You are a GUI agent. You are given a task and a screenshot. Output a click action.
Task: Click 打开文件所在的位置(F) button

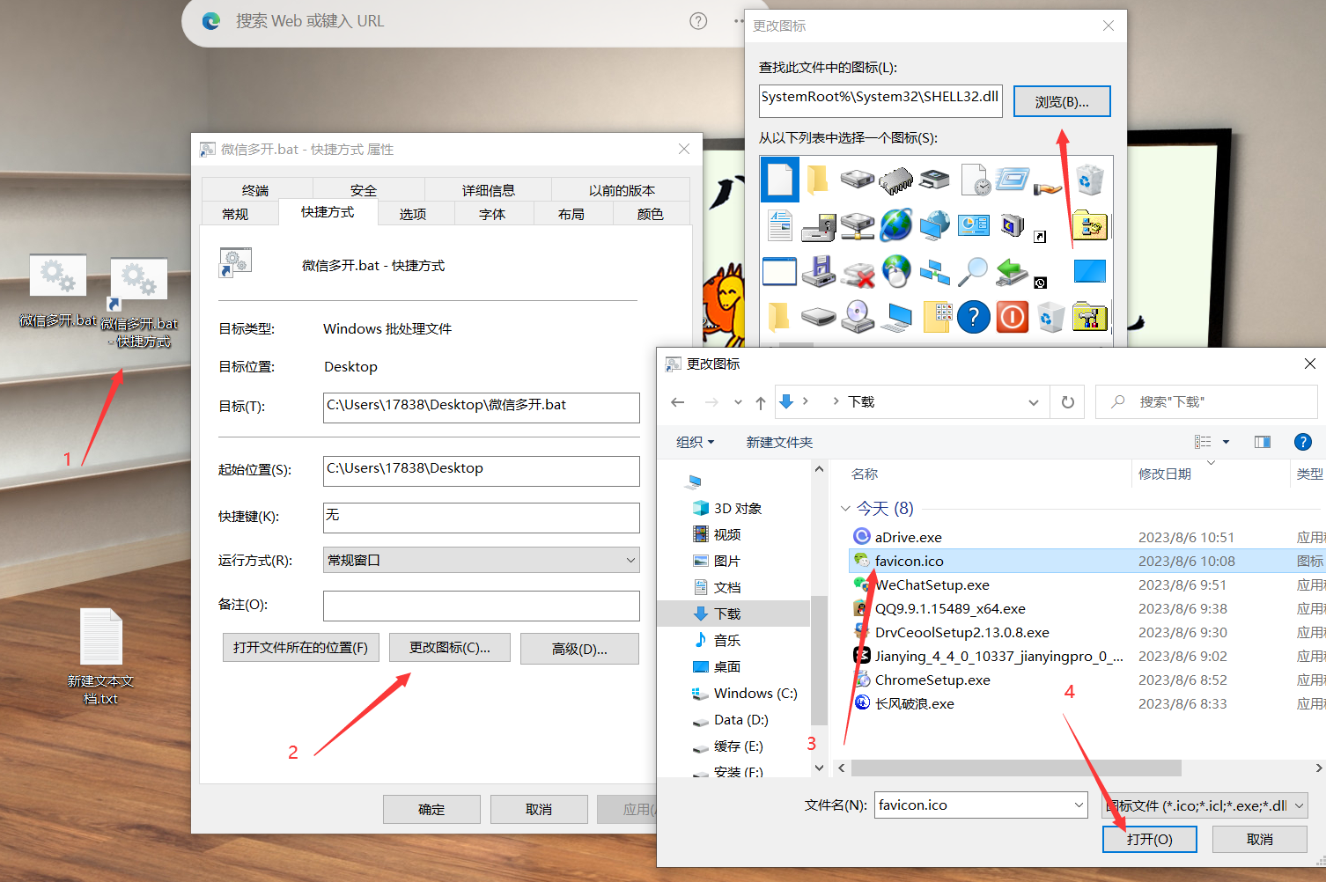pyautogui.click(x=301, y=648)
